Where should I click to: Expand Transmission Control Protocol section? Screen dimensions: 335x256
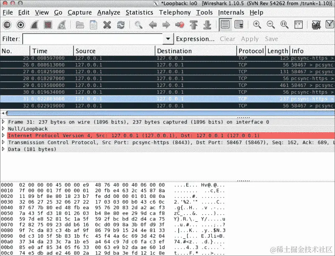coord(3,142)
